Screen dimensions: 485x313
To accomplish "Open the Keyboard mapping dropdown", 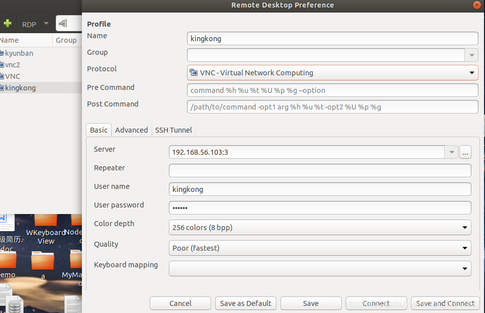I will click(x=320, y=268).
